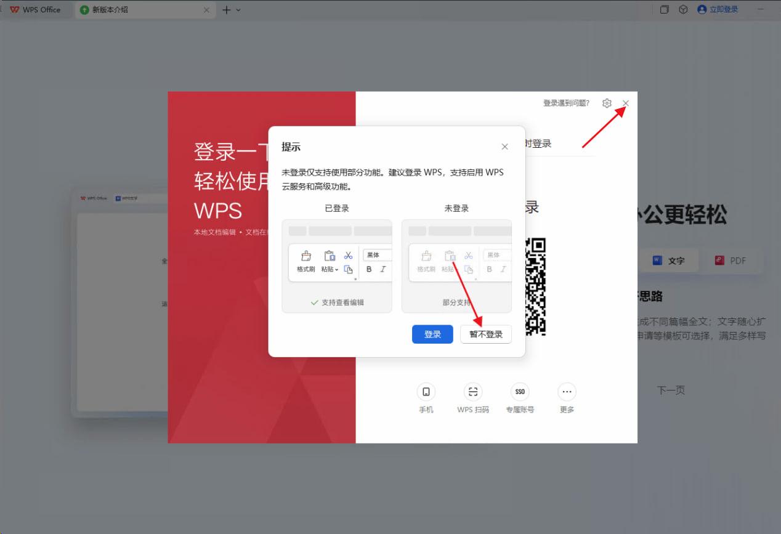Close the 新版本介绍 tab
The width and height of the screenshot is (781, 534).
(x=206, y=10)
